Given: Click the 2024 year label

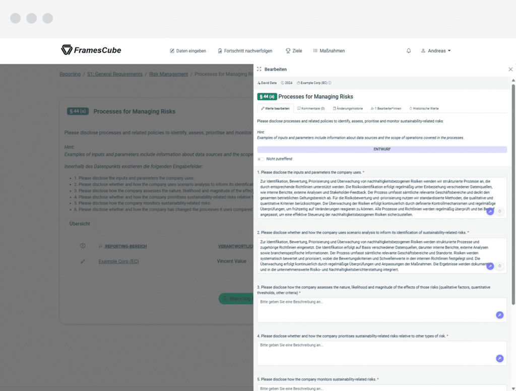Looking at the screenshot, I should tap(287, 83).
